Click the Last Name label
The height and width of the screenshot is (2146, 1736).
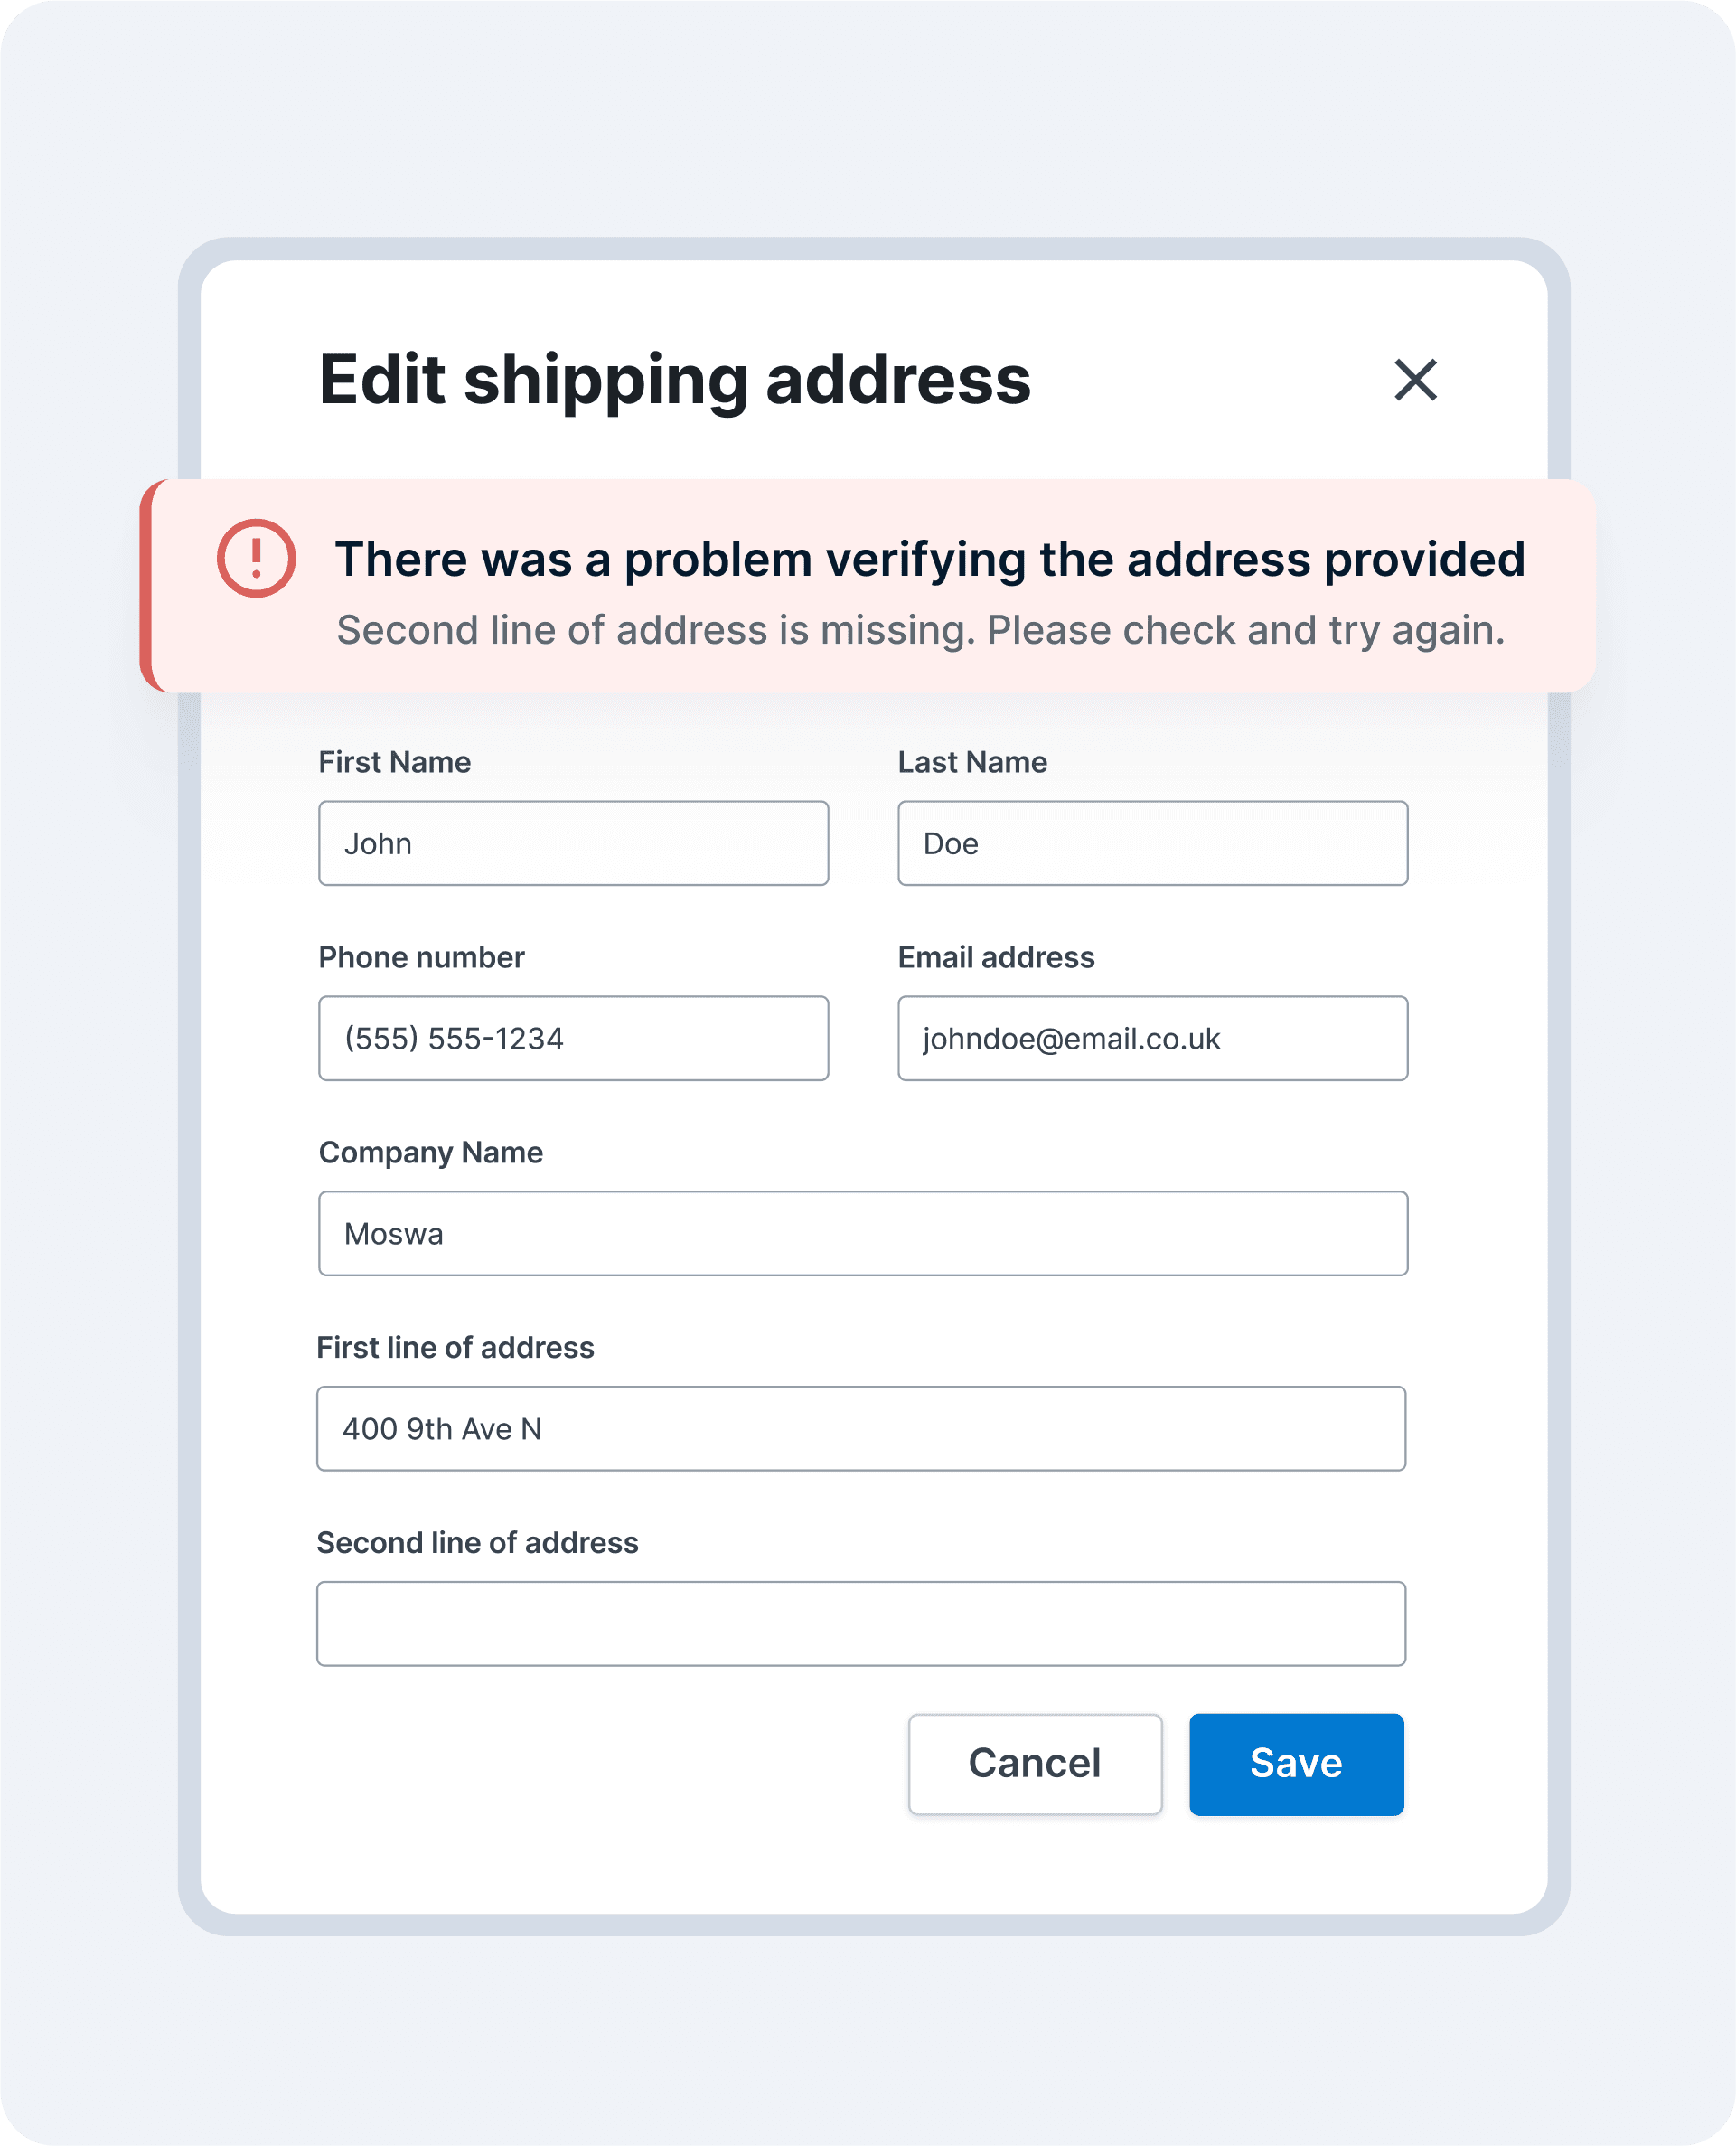tap(972, 762)
